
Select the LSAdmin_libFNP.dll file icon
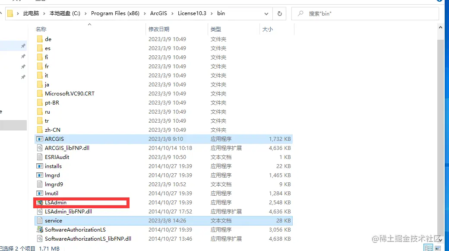(x=40, y=211)
